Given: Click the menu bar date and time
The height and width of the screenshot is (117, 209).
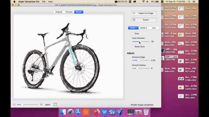Looking at the screenshot, I should (x=175, y=2).
